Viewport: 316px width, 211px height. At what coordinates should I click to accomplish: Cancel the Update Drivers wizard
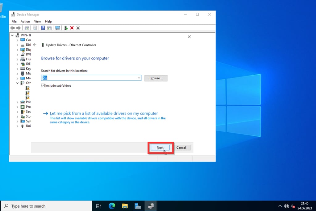click(x=181, y=147)
